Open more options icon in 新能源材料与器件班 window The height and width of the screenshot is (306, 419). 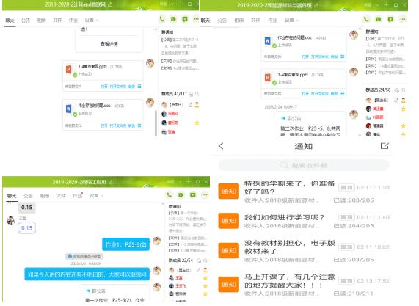pos(403,19)
